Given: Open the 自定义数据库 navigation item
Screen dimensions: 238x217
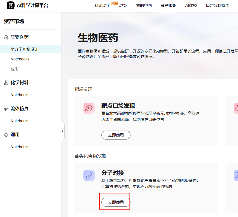Looking at the screenshot, I should (x=218, y=5).
